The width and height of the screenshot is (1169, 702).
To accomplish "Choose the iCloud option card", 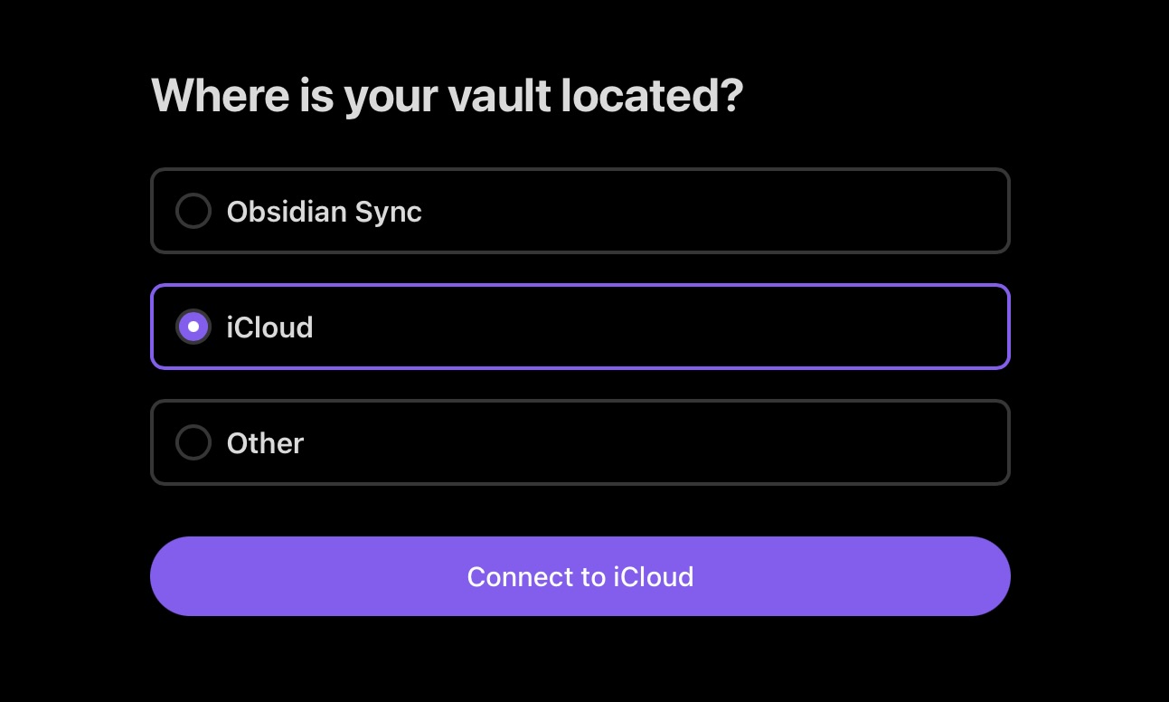I will click(580, 327).
